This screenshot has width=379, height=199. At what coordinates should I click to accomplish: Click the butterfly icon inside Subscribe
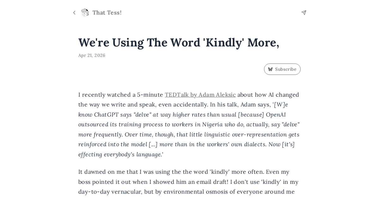pyautogui.click(x=270, y=69)
